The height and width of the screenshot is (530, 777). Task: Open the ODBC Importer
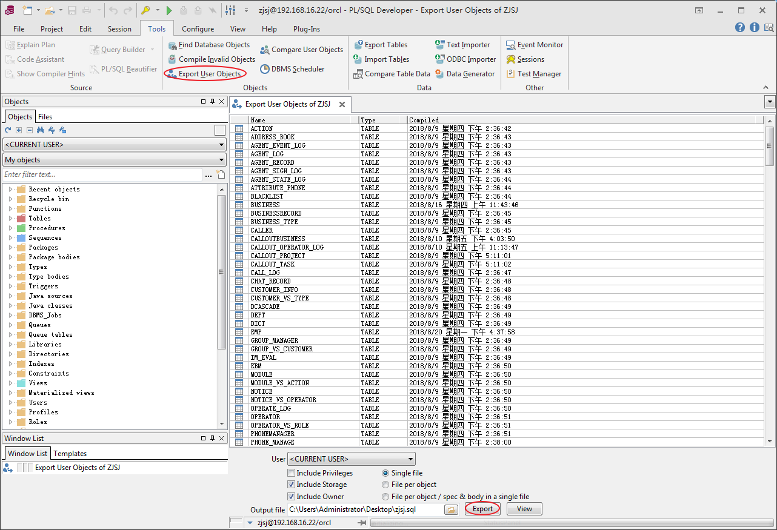click(x=465, y=59)
